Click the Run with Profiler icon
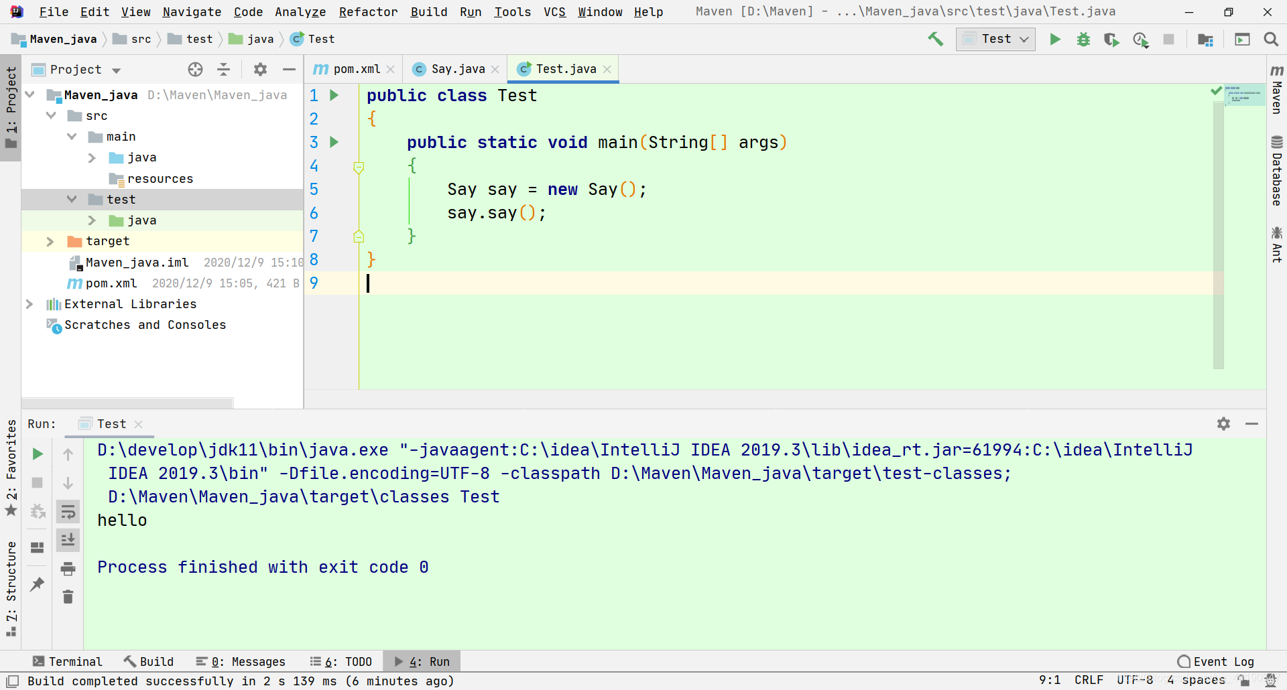The image size is (1287, 690). [x=1140, y=40]
